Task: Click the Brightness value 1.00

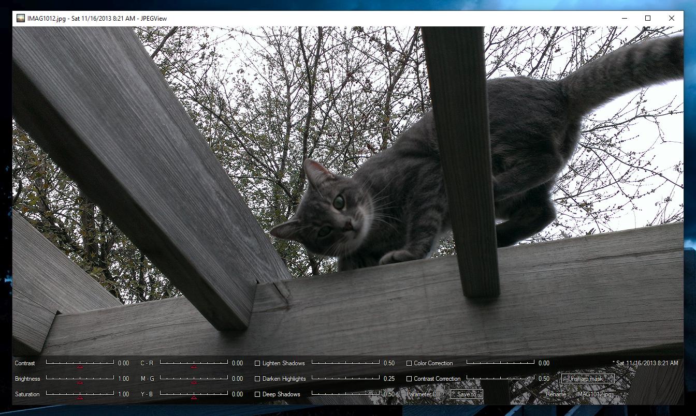Action: pos(123,379)
